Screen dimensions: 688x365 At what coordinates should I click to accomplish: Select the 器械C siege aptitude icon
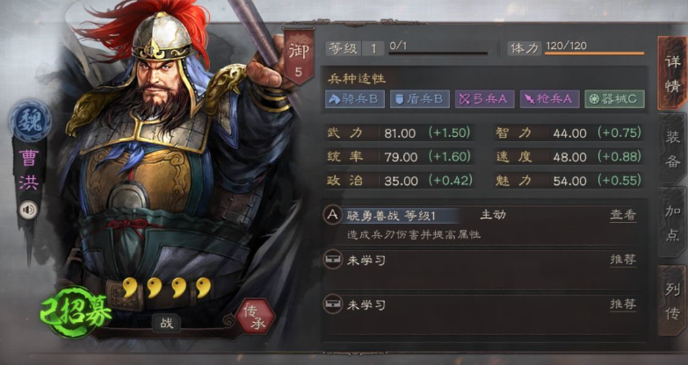pos(614,99)
